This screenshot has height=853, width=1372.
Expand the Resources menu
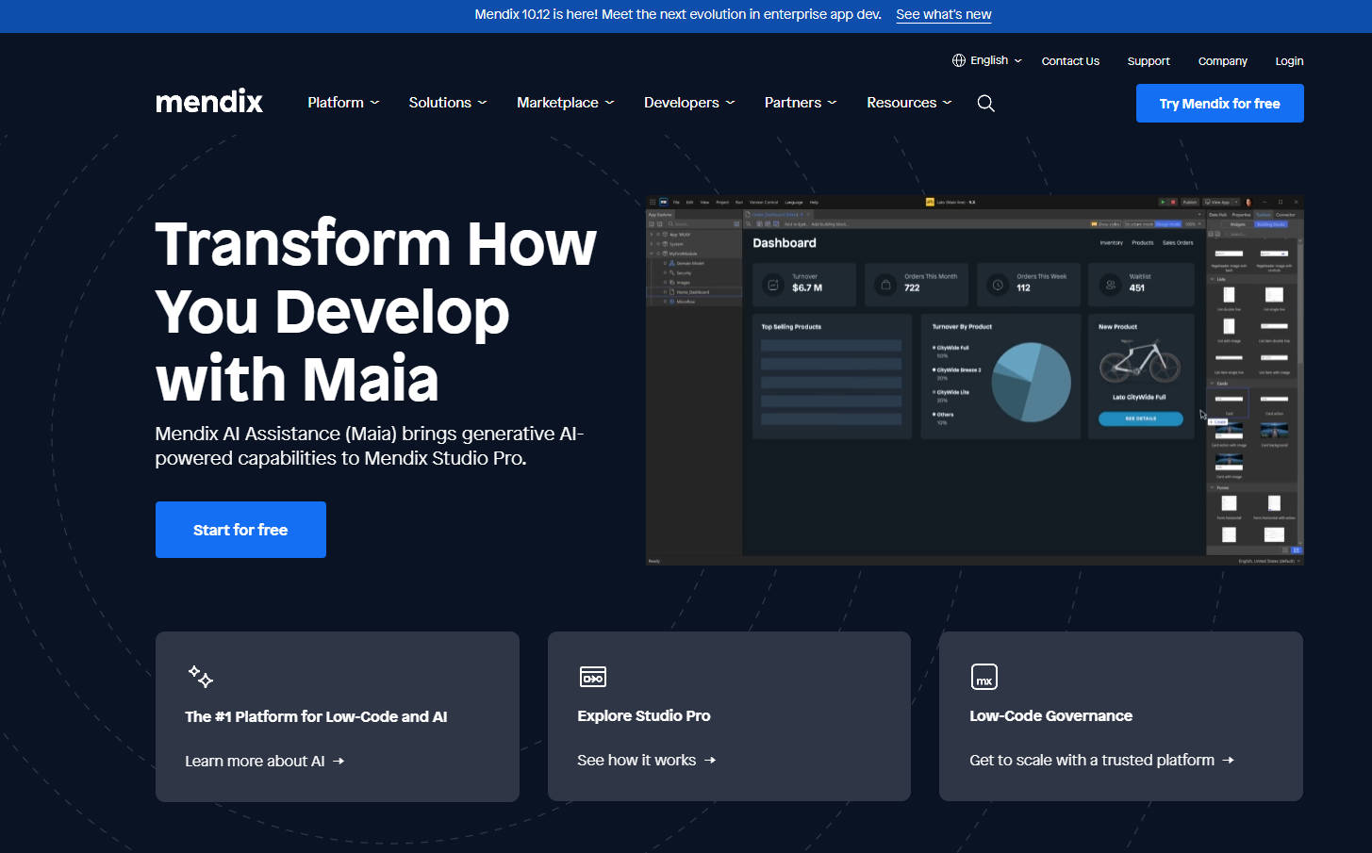tap(909, 103)
